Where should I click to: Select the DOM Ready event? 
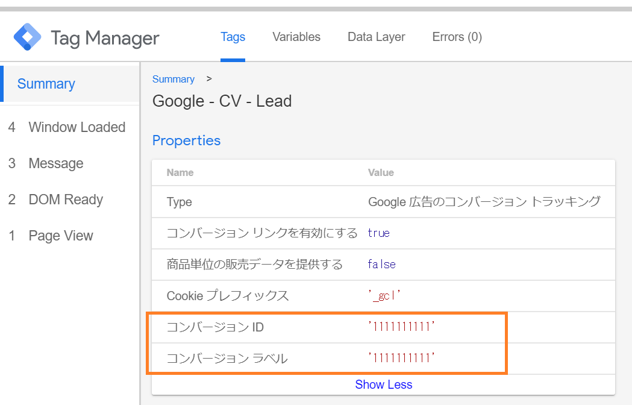tap(66, 199)
